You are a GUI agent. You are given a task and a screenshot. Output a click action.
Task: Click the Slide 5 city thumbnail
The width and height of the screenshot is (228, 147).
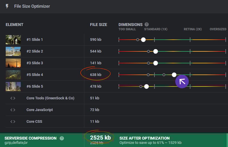(x=13, y=86)
